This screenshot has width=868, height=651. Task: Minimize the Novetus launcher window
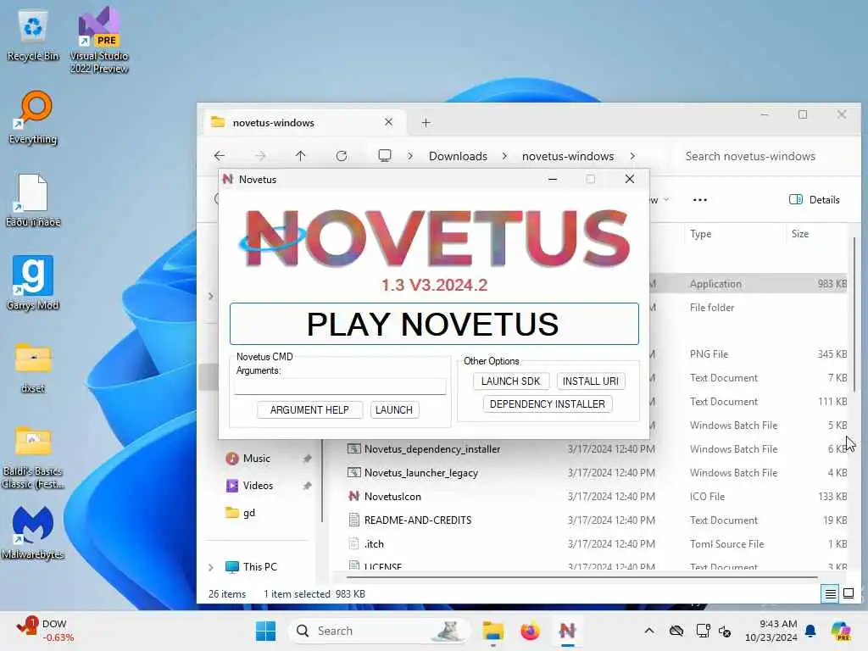pyautogui.click(x=553, y=180)
